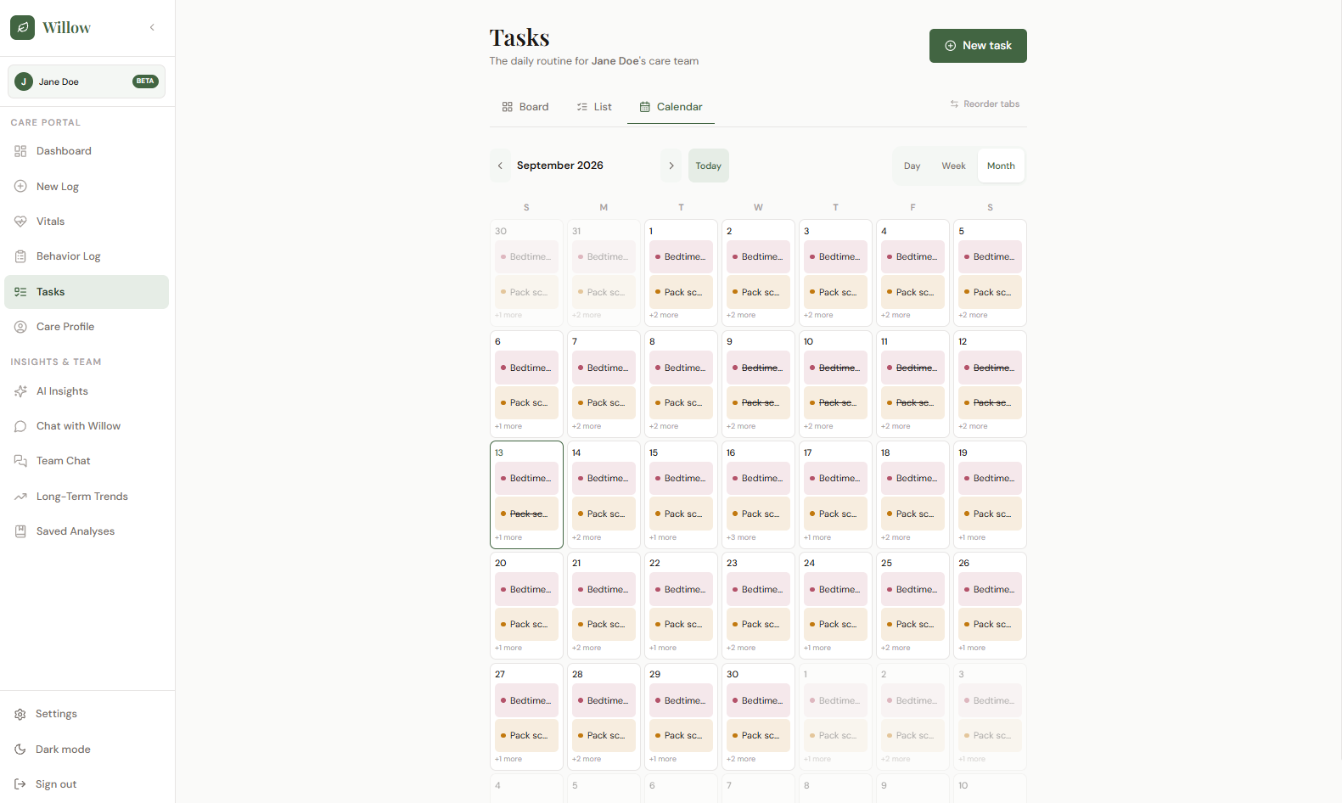Show +1 more task on September 13
The width and height of the screenshot is (1342, 803).
[508, 537]
